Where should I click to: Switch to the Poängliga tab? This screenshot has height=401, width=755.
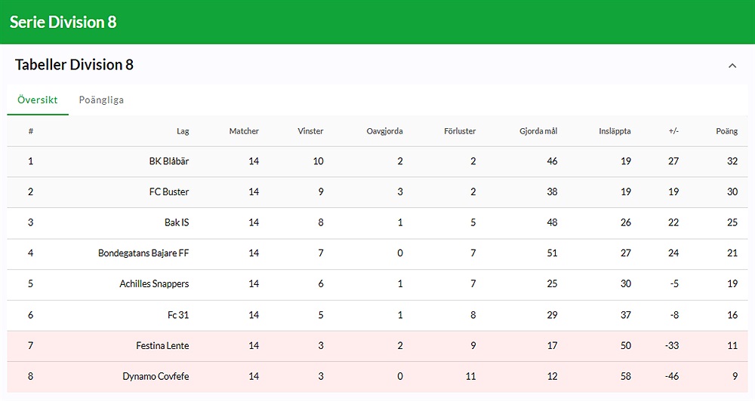click(101, 100)
